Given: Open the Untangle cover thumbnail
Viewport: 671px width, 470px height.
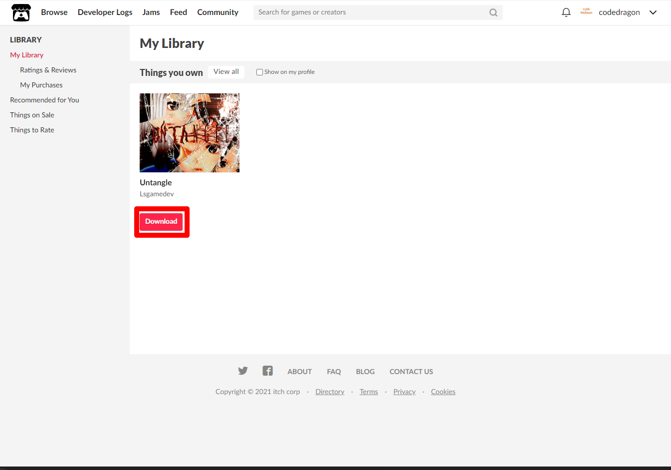Looking at the screenshot, I should point(190,133).
